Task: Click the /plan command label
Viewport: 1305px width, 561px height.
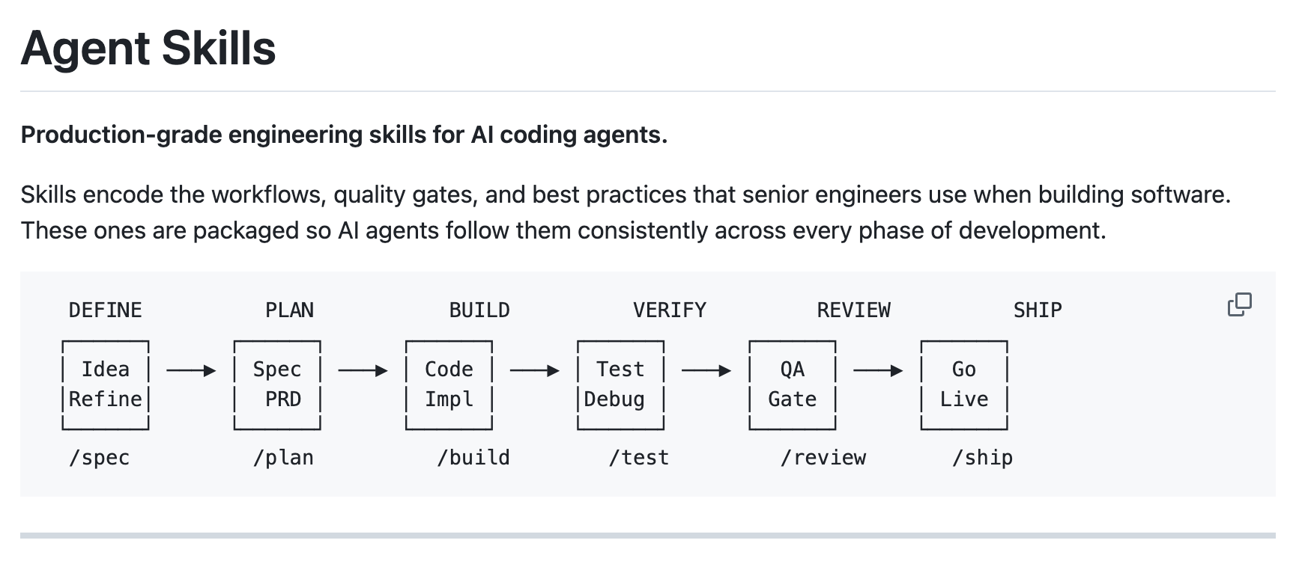Action: [x=282, y=457]
